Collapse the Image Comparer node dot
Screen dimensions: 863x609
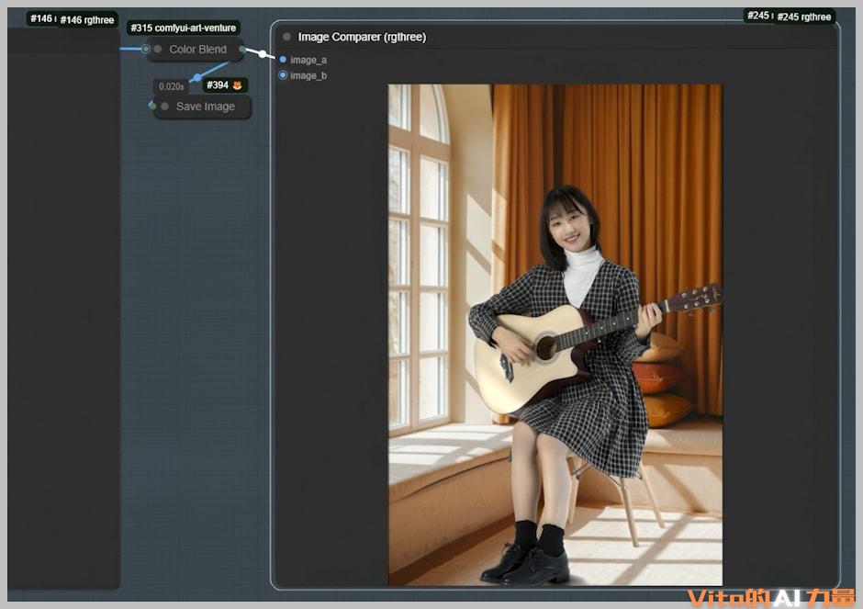pos(286,37)
